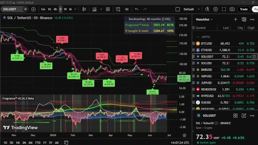The image size is (258, 145).
Task: Set chart range to 1M
Action: click(18, 143)
